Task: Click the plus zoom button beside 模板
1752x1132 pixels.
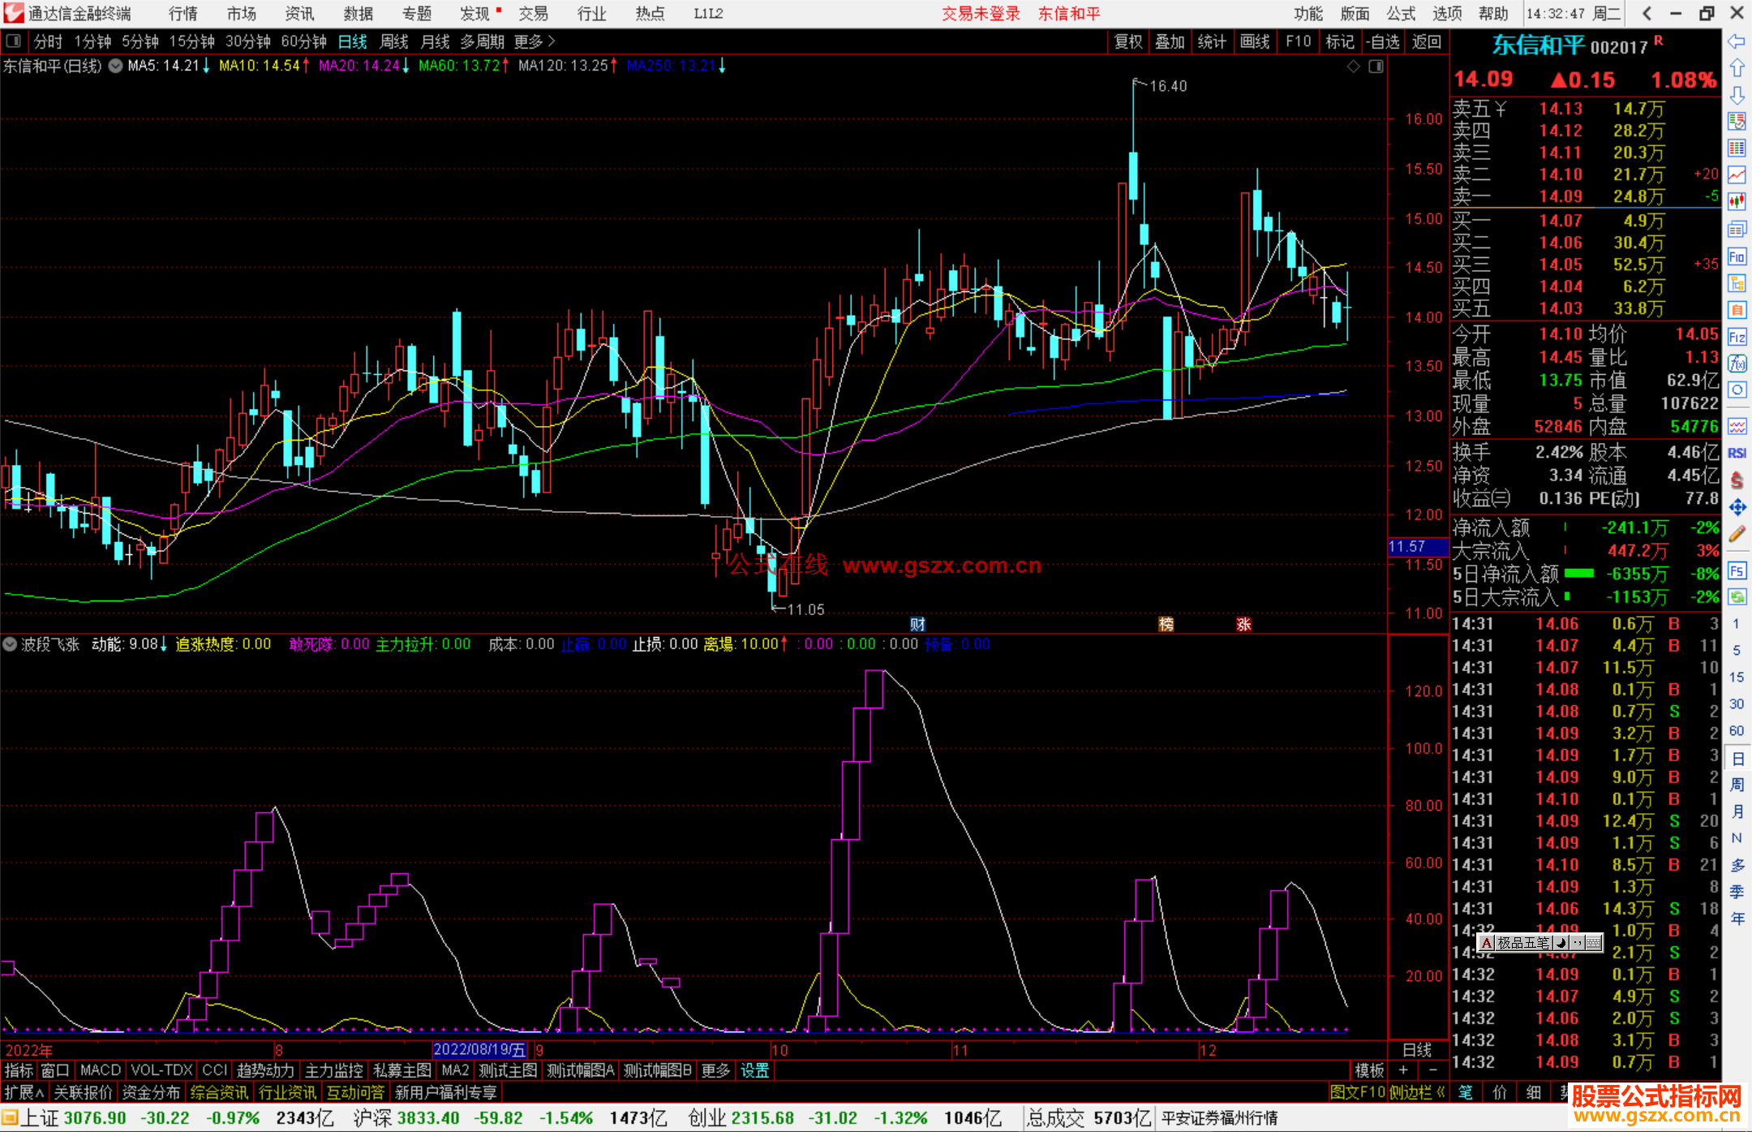Action: click(1403, 1070)
